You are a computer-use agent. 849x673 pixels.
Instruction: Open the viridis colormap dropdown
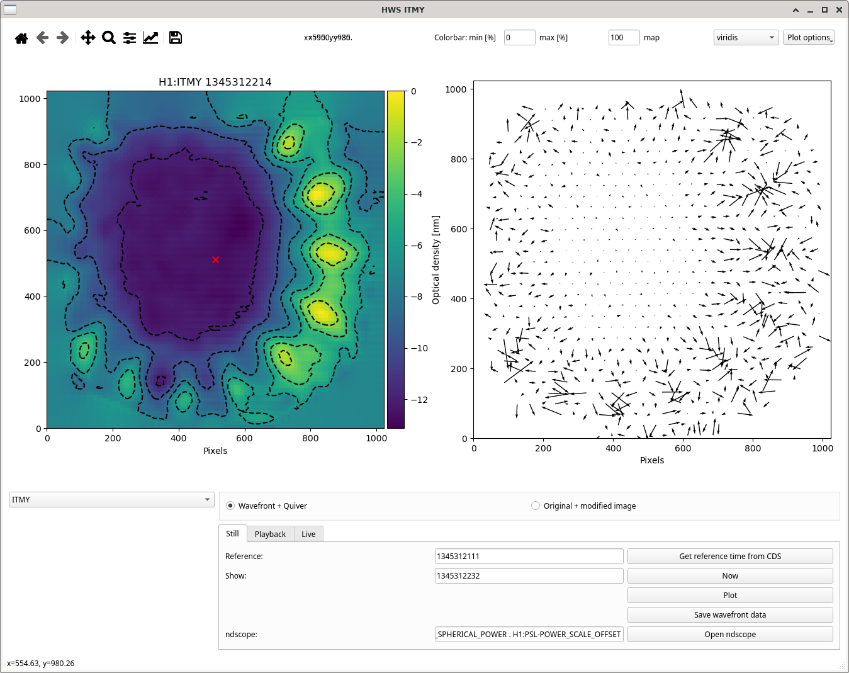click(x=746, y=38)
